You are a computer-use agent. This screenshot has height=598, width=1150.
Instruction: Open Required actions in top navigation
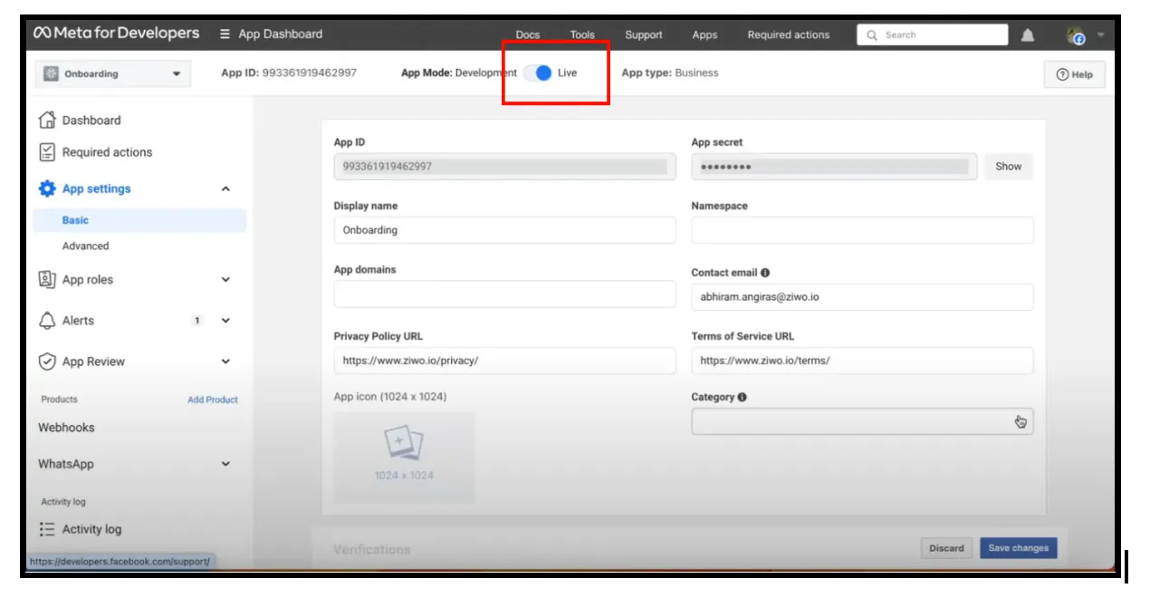pos(789,35)
